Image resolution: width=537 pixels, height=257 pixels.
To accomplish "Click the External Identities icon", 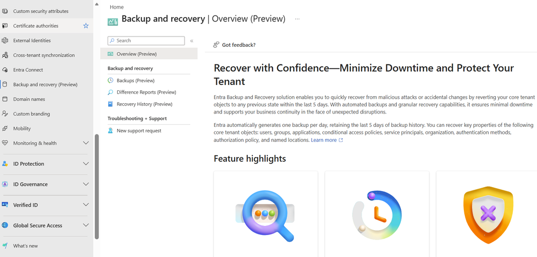I will [5, 41].
